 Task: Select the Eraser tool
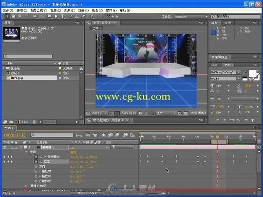[x=83, y=16]
